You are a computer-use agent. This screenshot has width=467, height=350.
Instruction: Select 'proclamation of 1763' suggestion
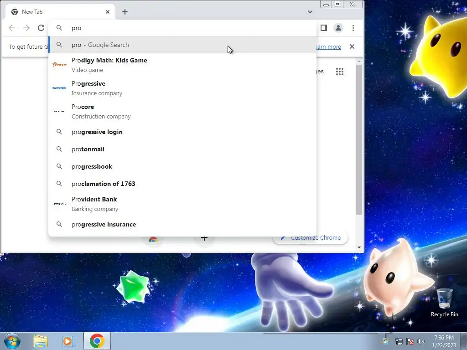point(182,184)
